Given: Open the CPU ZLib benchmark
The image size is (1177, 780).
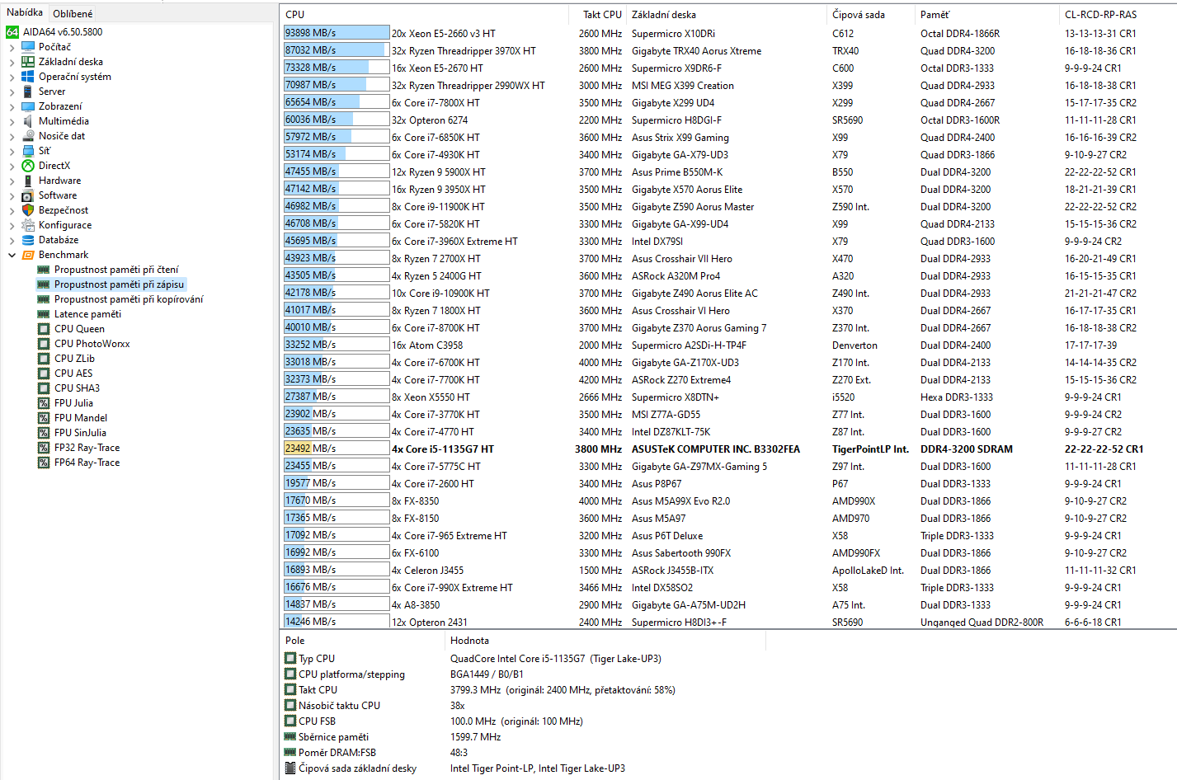Looking at the screenshot, I should coord(74,359).
